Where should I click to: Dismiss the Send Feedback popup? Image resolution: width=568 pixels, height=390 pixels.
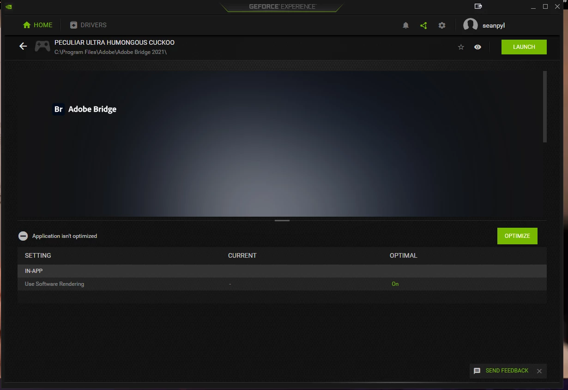point(539,371)
